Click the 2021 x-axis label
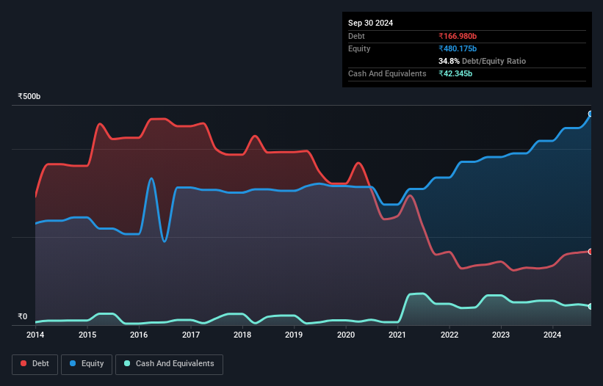The height and width of the screenshot is (386, 603). coord(397,335)
